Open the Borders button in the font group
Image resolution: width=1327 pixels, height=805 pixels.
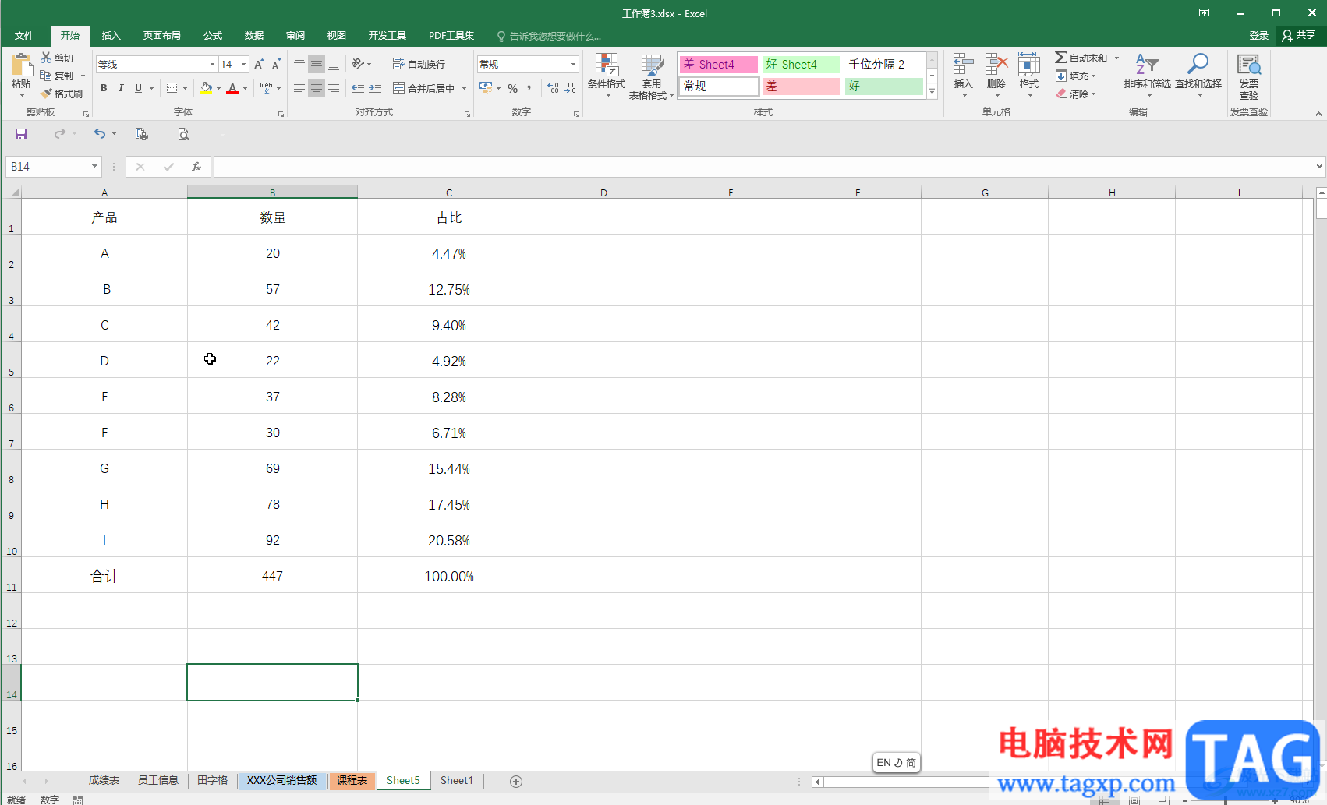[172, 88]
